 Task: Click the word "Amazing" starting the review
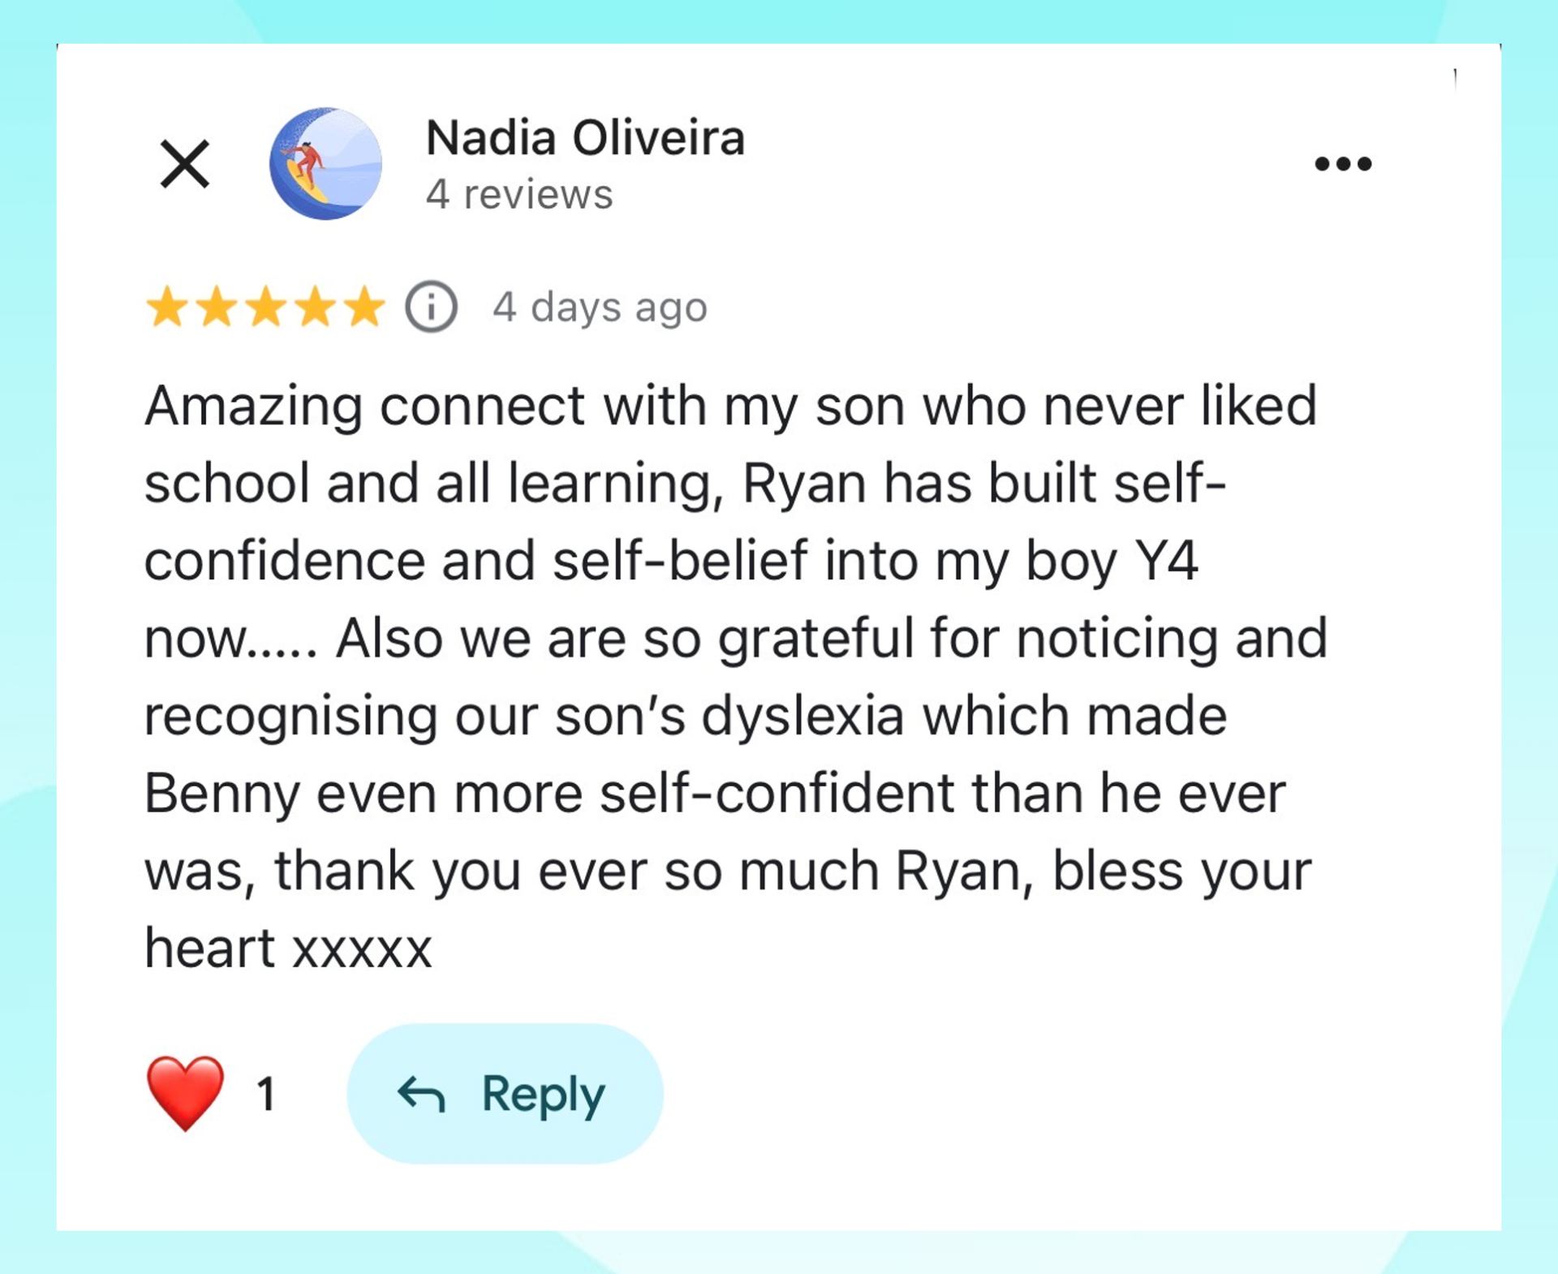[253, 406]
